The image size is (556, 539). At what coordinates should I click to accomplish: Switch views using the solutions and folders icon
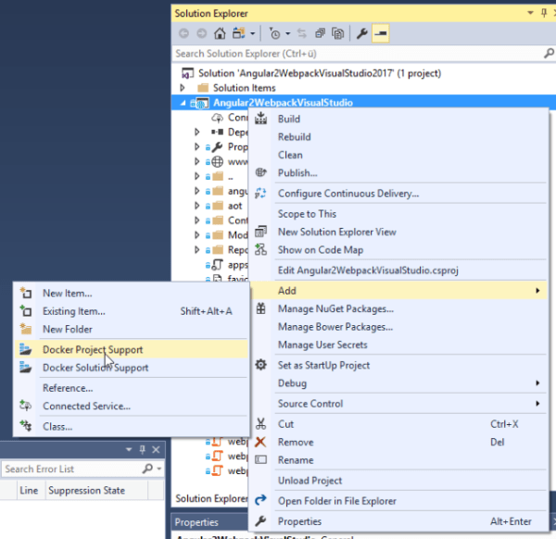(239, 33)
